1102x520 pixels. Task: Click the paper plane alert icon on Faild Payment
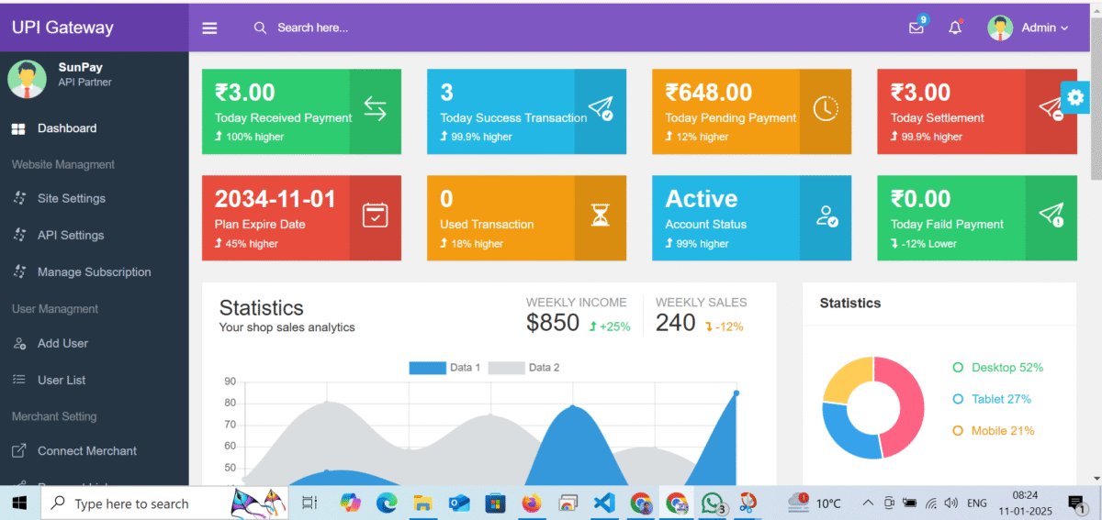click(x=1051, y=216)
